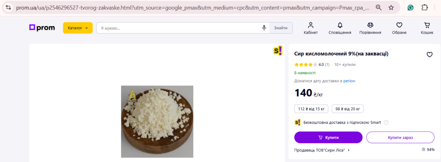Viewport: 441px width, 162px height.
Task: Click the Купити button
Action: click(328, 138)
